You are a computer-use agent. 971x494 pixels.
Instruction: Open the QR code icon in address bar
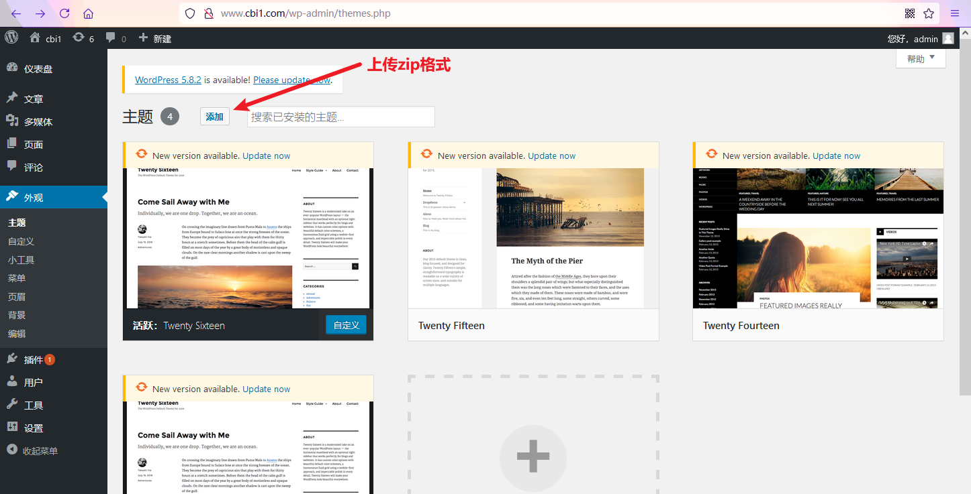[910, 13]
